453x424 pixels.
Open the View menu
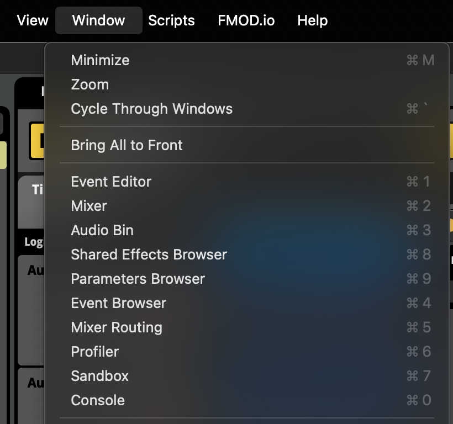pos(33,20)
